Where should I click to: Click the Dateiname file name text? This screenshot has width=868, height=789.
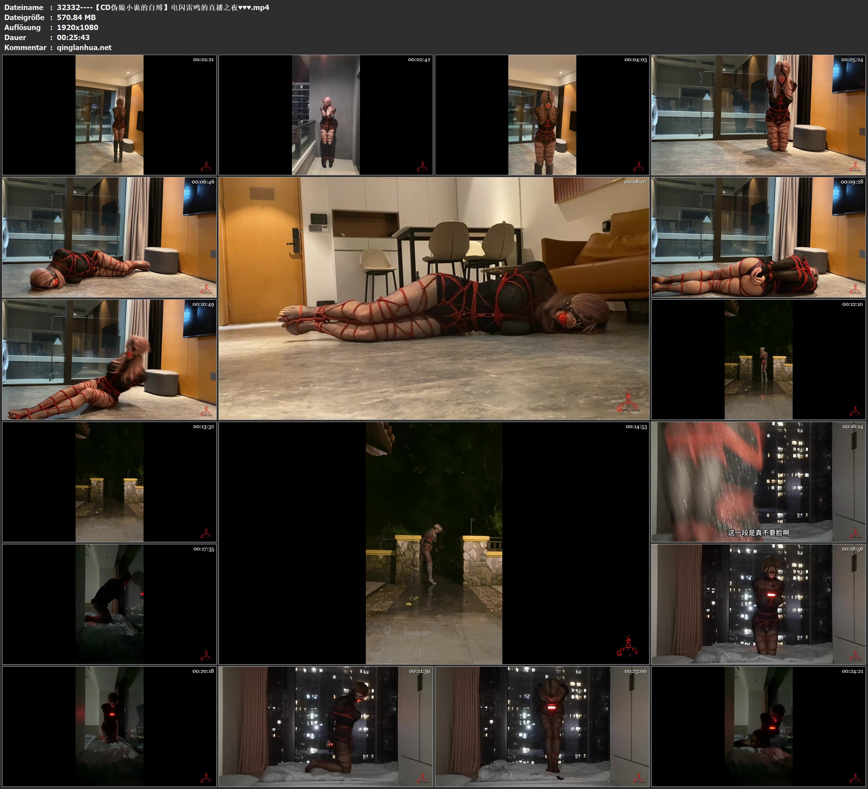pyautogui.click(x=163, y=7)
